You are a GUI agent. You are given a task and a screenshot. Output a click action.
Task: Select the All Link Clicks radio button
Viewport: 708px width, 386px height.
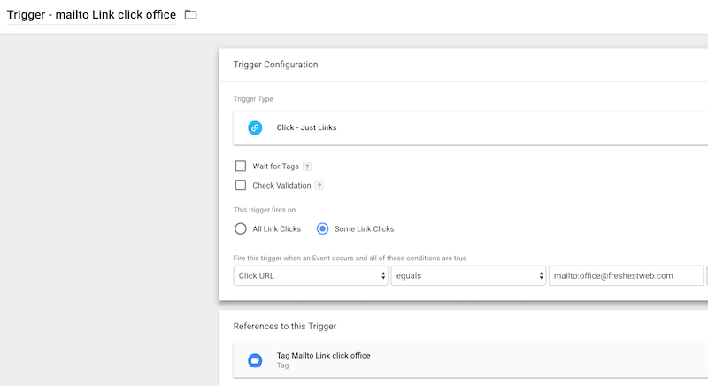click(x=240, y=228)
